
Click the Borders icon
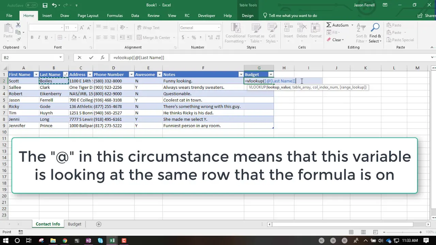(x=60, y=37)
